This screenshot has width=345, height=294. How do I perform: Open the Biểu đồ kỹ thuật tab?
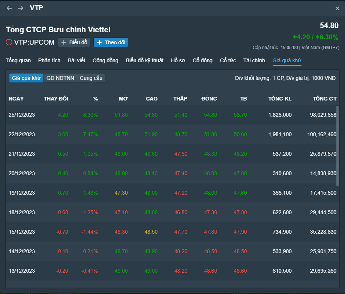[144, 60]
